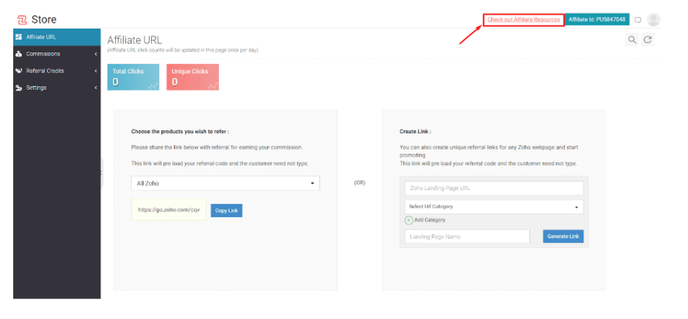Click the Generate Link button
Viewport: 688px width, 319px height.
pyautogui.click(x=563, y=236)
